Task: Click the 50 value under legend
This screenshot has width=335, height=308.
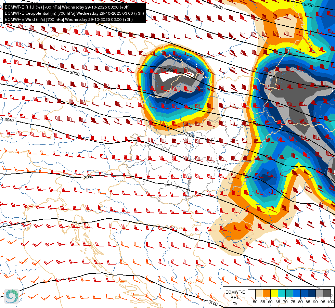Action: tap(255, 302)
